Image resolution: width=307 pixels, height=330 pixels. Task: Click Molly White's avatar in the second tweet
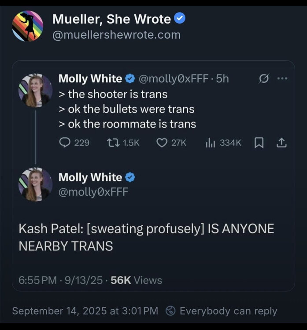click(x=35, y=184)
